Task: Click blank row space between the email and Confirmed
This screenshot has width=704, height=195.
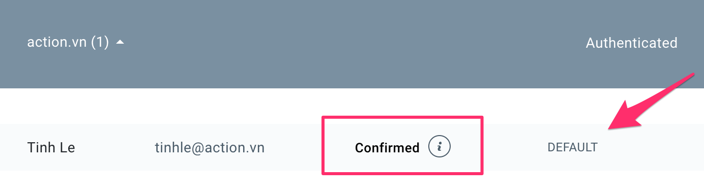Action: point(294,148)
